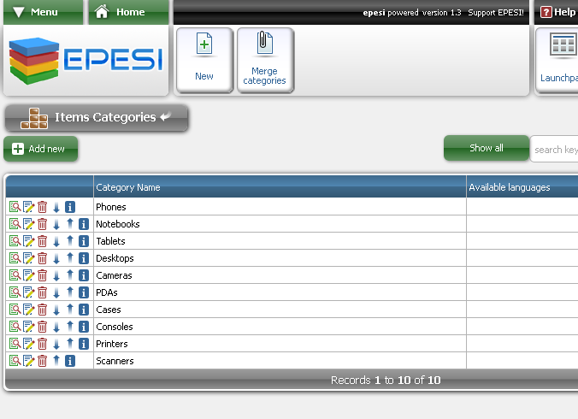
Task: Click the Show all button
Action: point(486,148)
